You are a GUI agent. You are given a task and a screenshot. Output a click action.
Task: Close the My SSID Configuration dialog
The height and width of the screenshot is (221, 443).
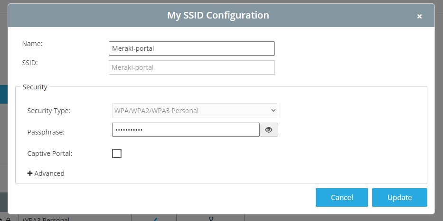(419, 17)
